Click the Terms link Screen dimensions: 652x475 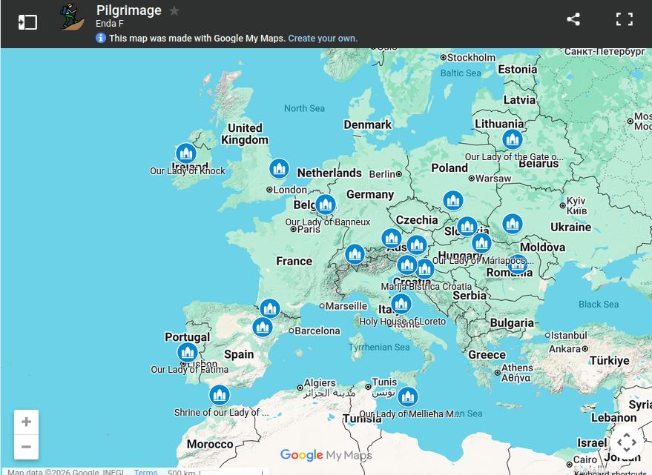(x=145, y=471)
